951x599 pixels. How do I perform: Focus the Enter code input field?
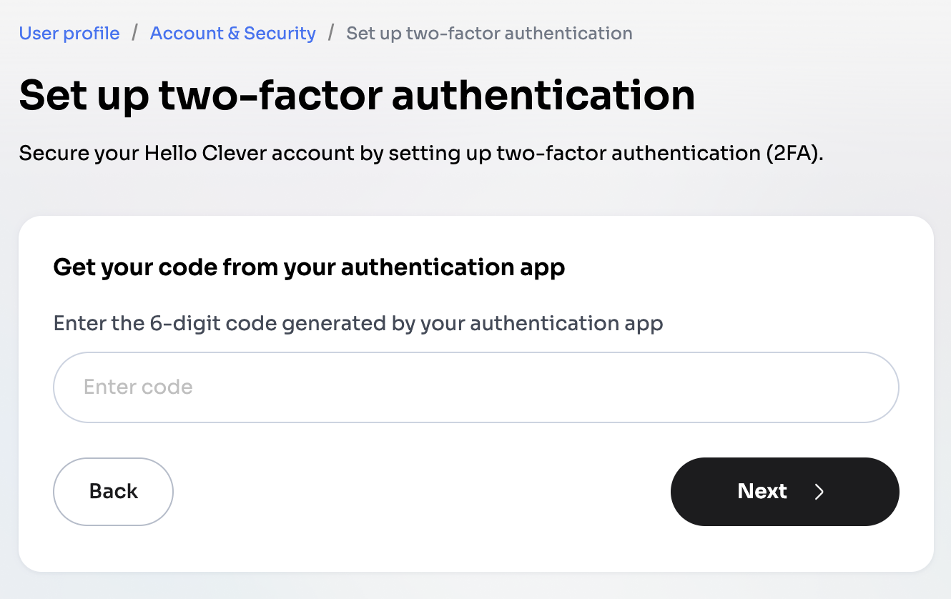(x=475, y=387)
